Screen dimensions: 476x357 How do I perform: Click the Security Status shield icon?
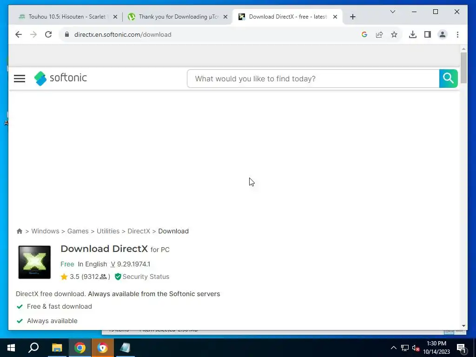click(x=118, y=277)
